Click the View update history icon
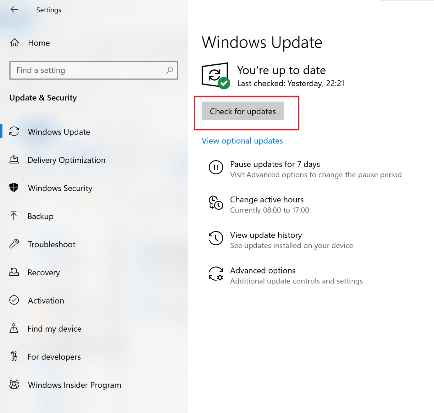This screenshot has width=434, height=413. click(x=216, y=239)
